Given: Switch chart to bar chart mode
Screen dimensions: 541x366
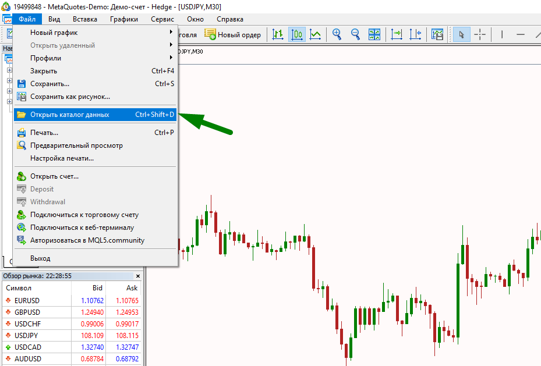Looking at the screenshot, I should tap(278, 34).
